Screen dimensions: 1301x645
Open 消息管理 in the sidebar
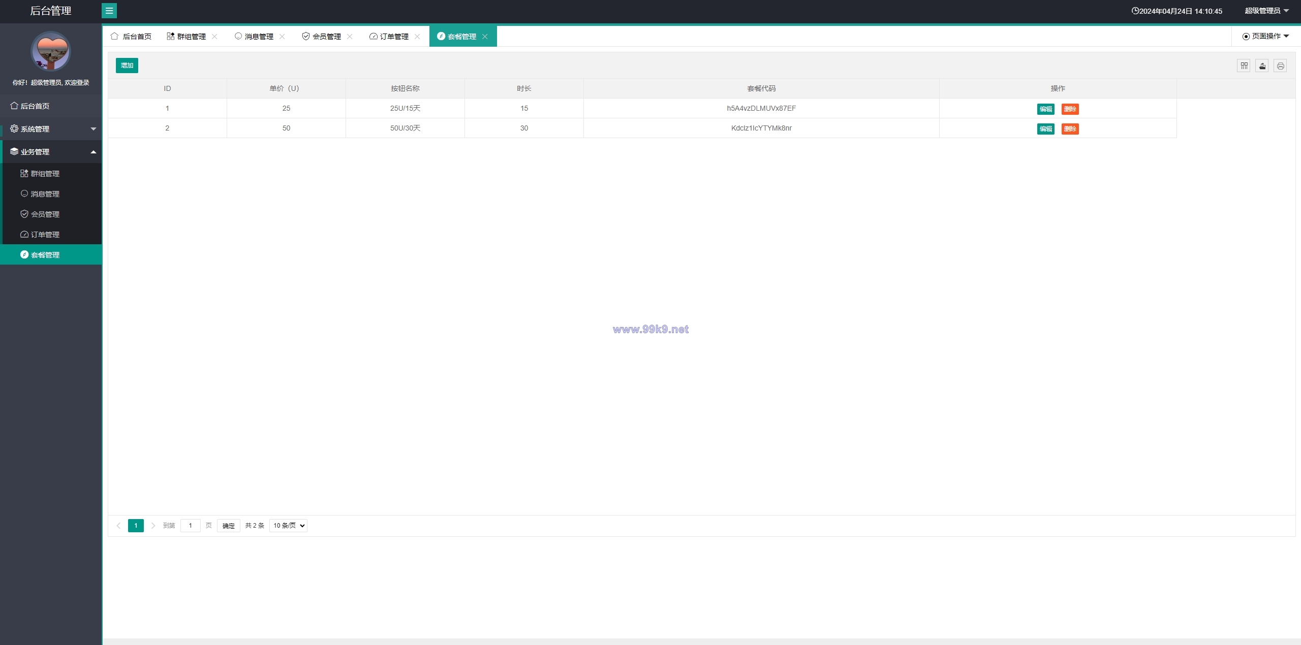point(51,194)
